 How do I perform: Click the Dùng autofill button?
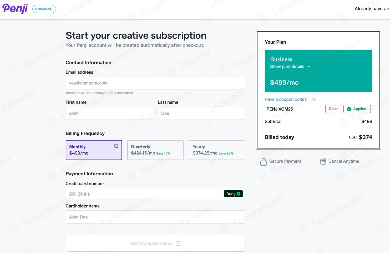(x=233, y=194)
